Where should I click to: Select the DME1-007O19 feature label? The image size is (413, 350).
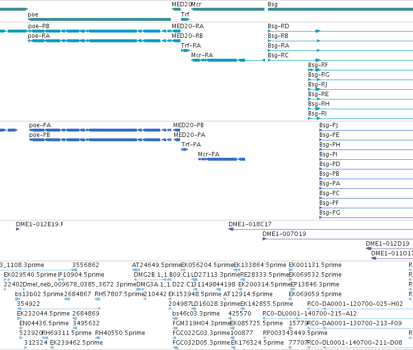coord(284,234)
